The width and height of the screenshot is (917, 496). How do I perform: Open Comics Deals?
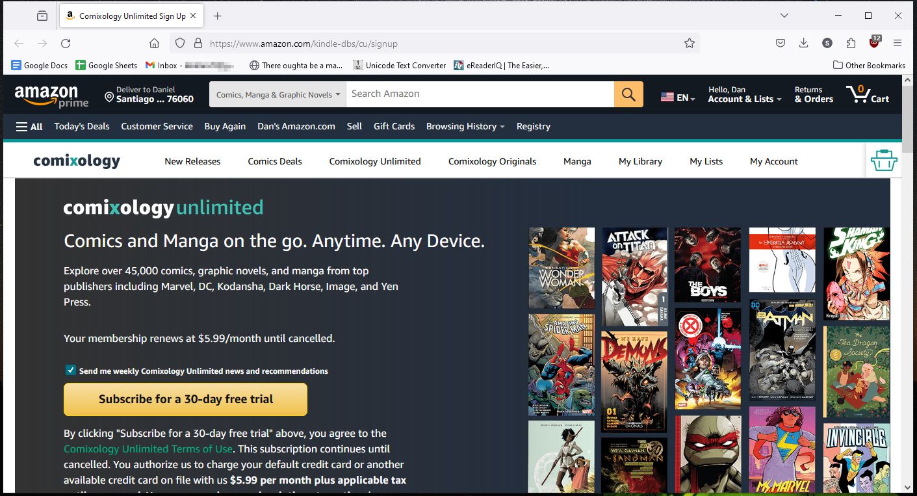275,161
